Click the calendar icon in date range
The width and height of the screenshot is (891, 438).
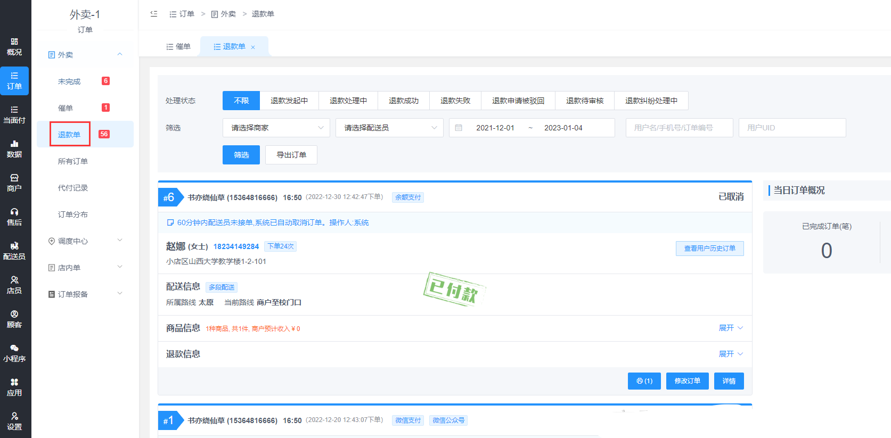click(x=459, y=128)
